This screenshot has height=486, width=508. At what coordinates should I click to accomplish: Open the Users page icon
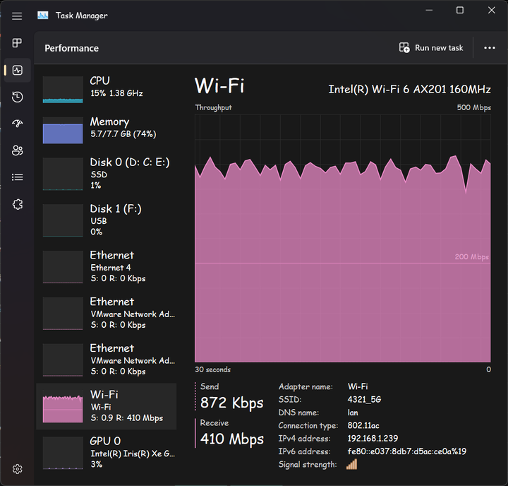pos(17,150)
